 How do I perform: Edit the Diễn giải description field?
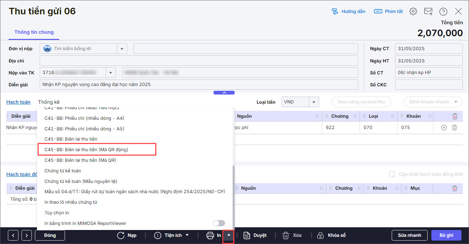199,84
